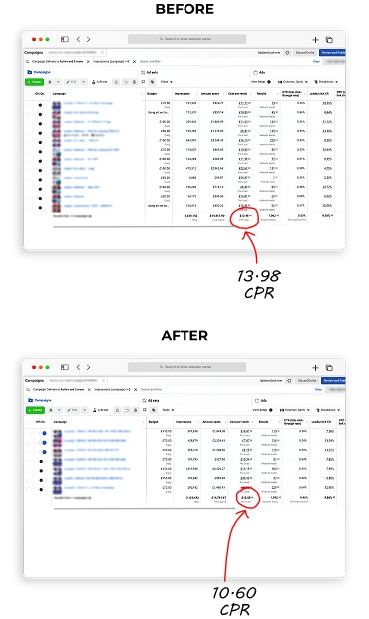
Task: Go back in the BEFORE browser window
Action: point(78,39)
